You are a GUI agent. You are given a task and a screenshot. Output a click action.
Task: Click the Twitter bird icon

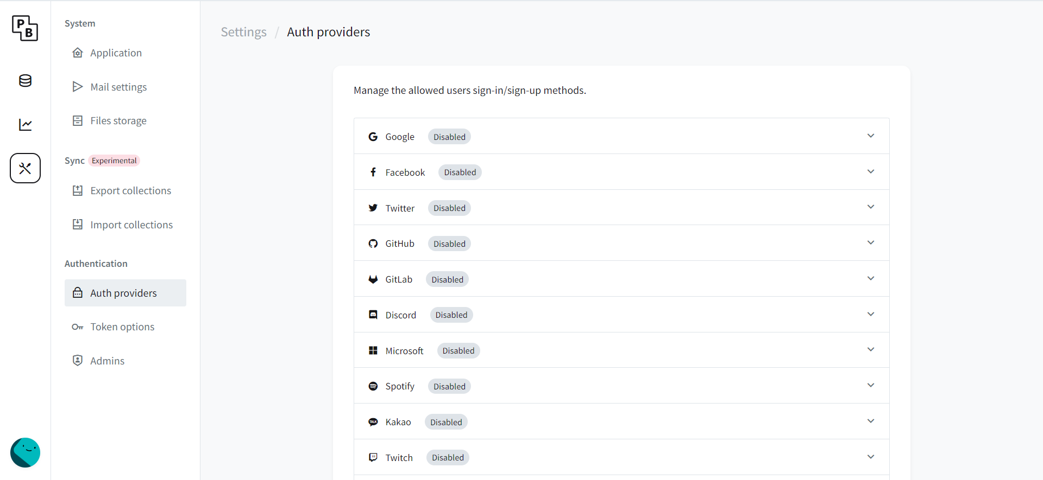(x=373, y=208)
